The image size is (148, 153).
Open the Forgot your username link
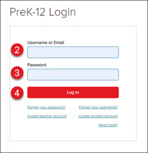pyautogui.click(x=98, y=107)
